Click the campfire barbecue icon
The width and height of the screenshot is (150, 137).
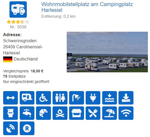(x=60, y=113)
